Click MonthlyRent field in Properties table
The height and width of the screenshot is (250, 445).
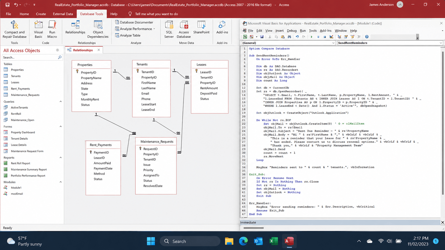click(x=90, y=99)
